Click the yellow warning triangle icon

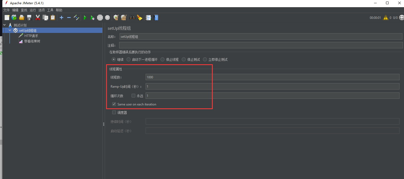click(385, 18)
